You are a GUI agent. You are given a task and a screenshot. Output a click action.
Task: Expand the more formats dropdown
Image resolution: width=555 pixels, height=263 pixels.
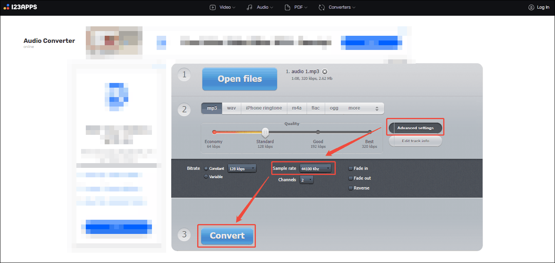point(363,108)
